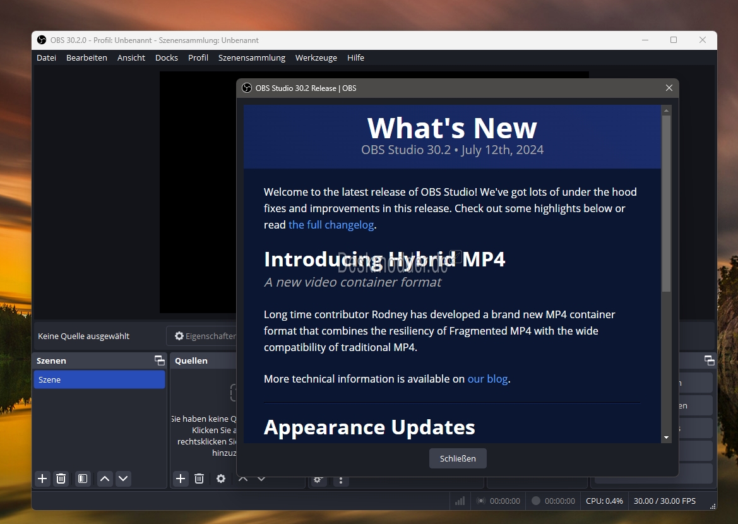Image resolution: width=738 pixels, height=524 pixels.
Task: Click the network signal bars icon in status bar
Action: (x=460, y=501)
